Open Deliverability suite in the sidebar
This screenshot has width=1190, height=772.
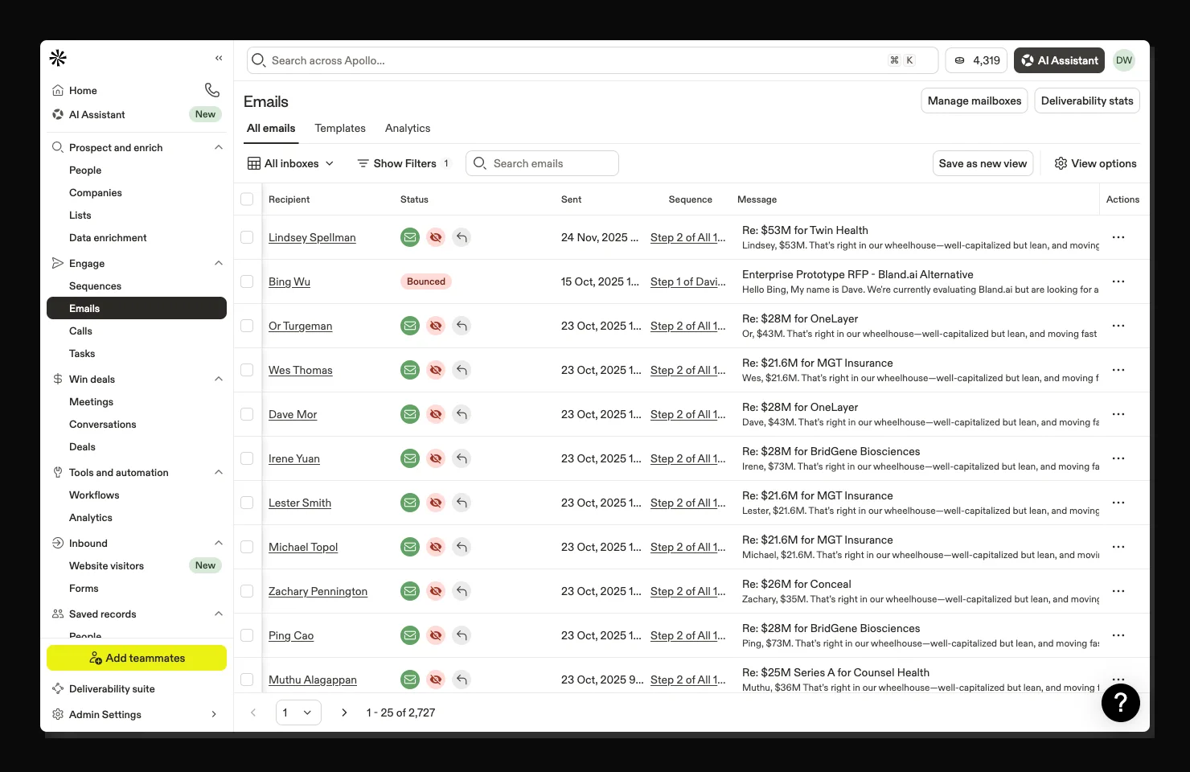click(x=112, y=689)
